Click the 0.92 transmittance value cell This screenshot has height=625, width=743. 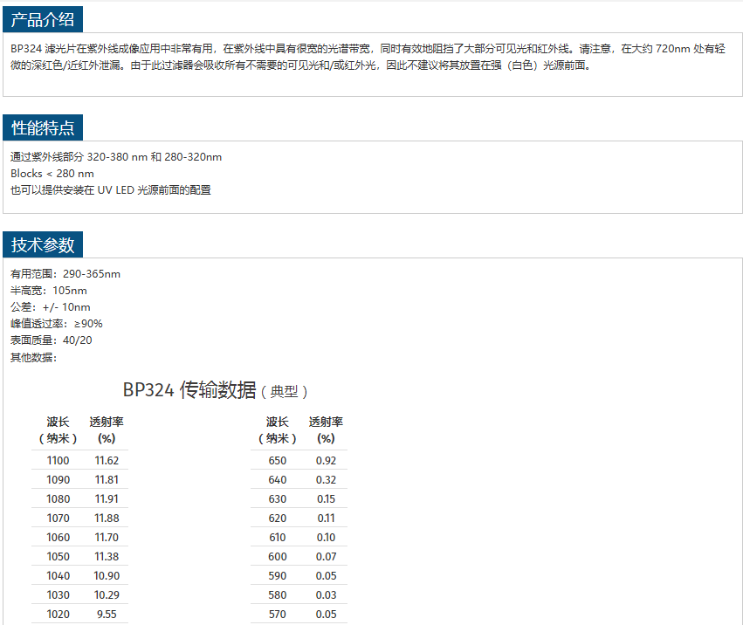coord(326,460)
